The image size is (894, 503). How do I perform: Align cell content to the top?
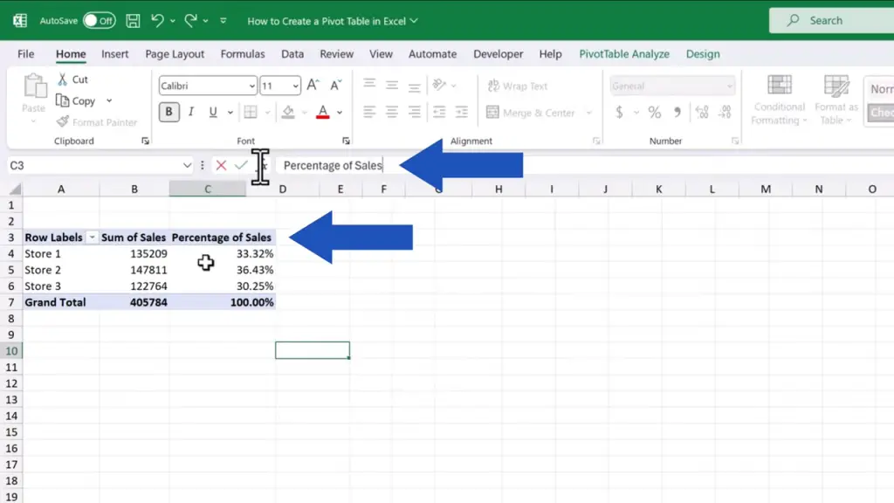[369, 85]
